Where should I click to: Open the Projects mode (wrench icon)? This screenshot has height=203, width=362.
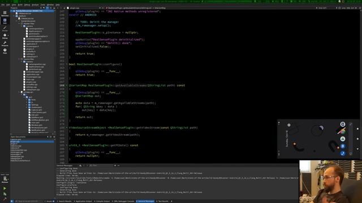coord(5,43)
